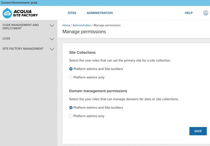
Task: Go to the Administration navigation menu
Action: [99, 13]
